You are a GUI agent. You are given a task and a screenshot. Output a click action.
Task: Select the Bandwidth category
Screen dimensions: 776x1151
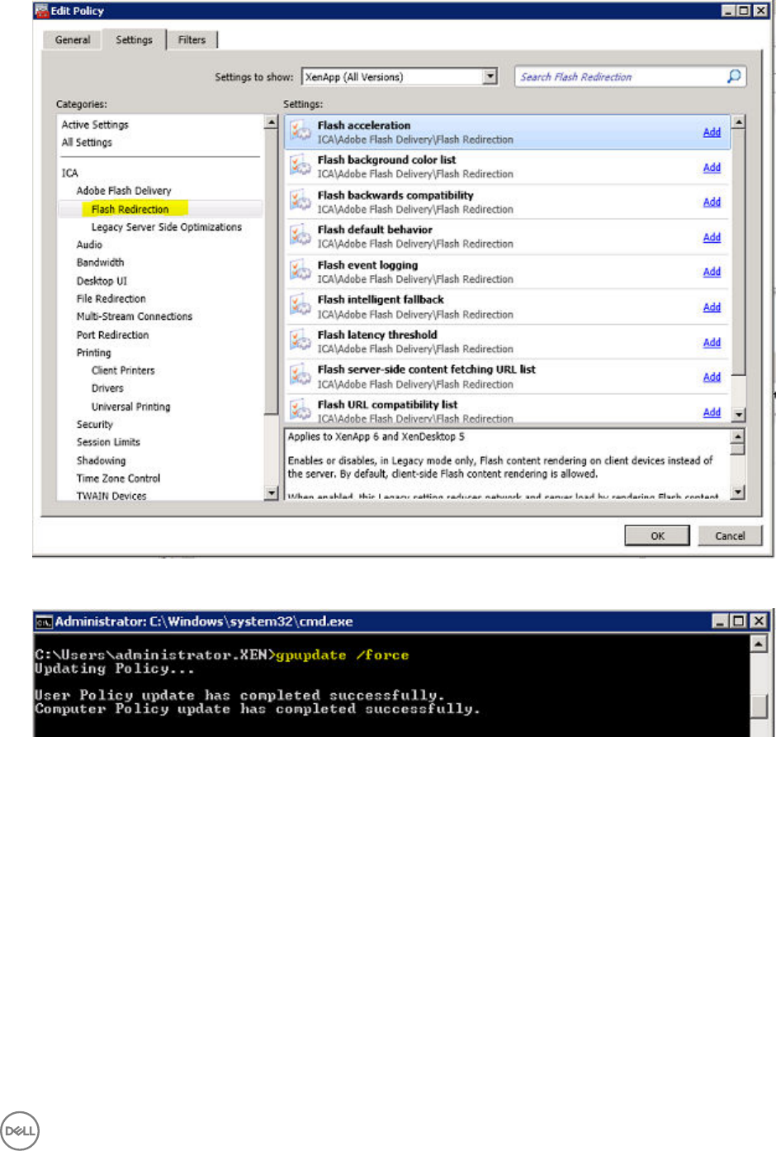(x=101, y=263)
